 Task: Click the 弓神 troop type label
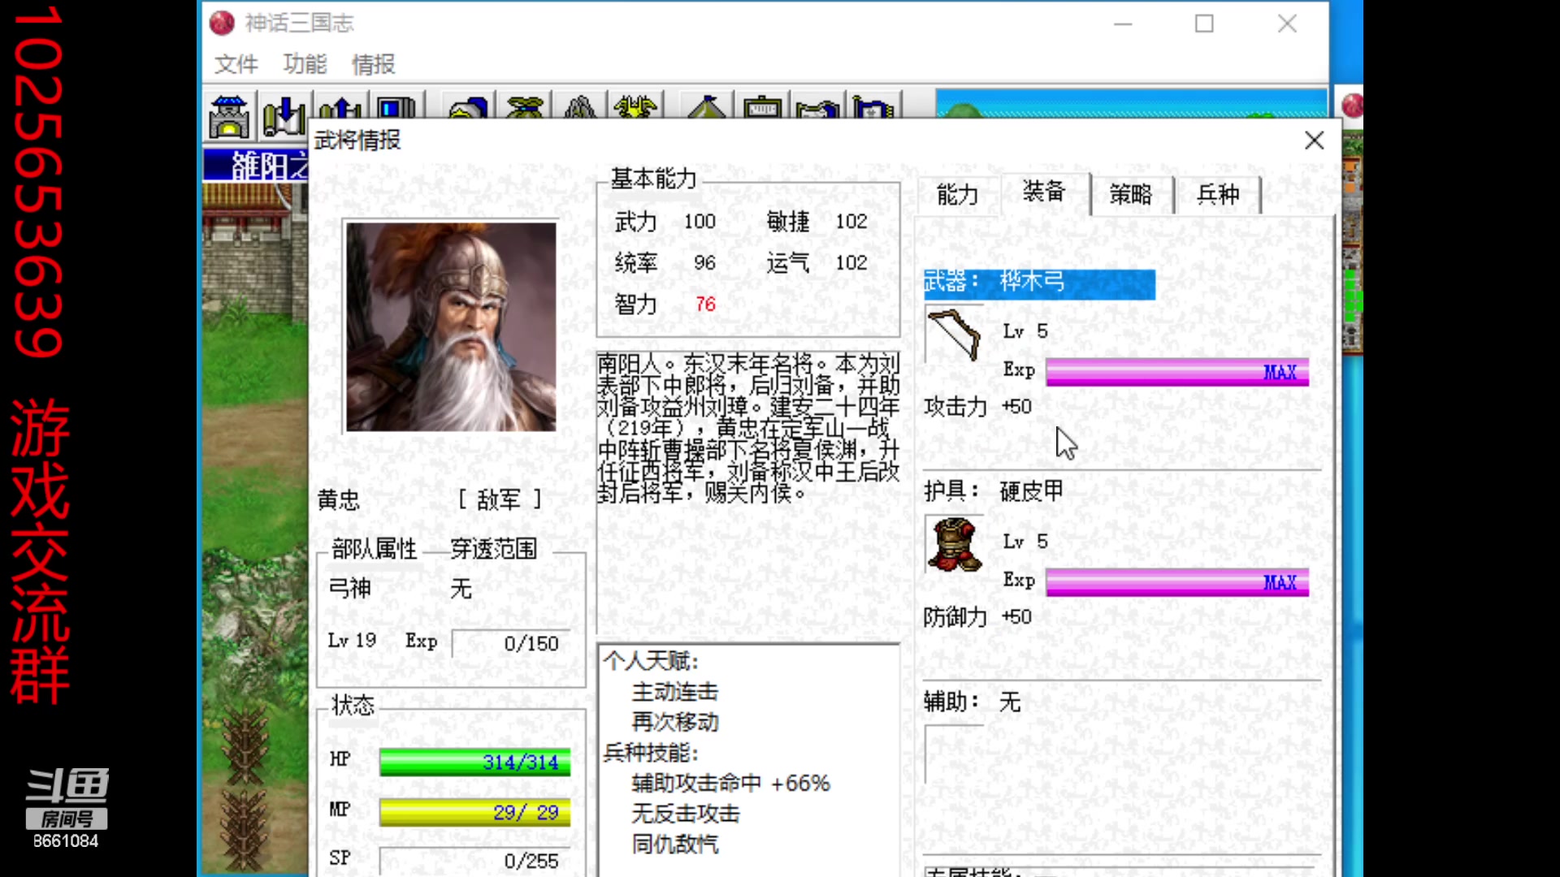[x=350, y=588]
